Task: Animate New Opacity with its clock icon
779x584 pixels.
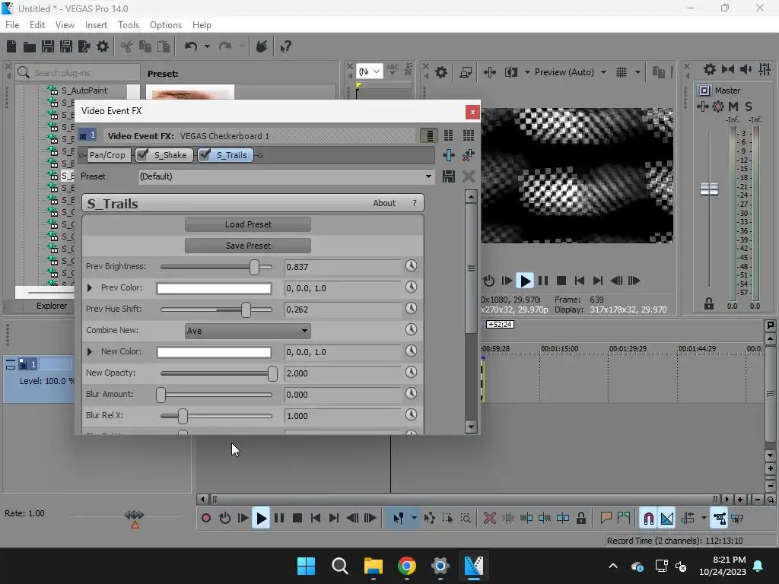Action: (411, 373)
